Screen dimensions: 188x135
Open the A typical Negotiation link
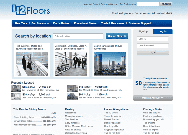(x=114, y=130)
